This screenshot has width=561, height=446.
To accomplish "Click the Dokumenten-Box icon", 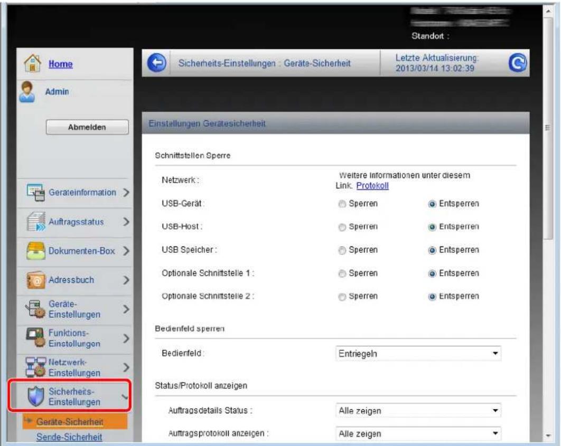I will 36,251.
